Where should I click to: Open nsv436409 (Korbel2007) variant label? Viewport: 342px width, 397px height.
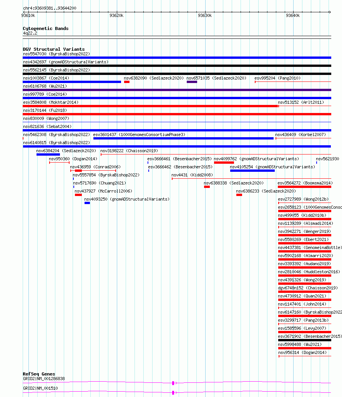(300, 135)
